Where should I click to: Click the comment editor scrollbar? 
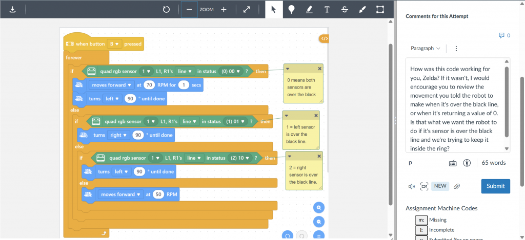pyautogui.click(x=507, y=102)
